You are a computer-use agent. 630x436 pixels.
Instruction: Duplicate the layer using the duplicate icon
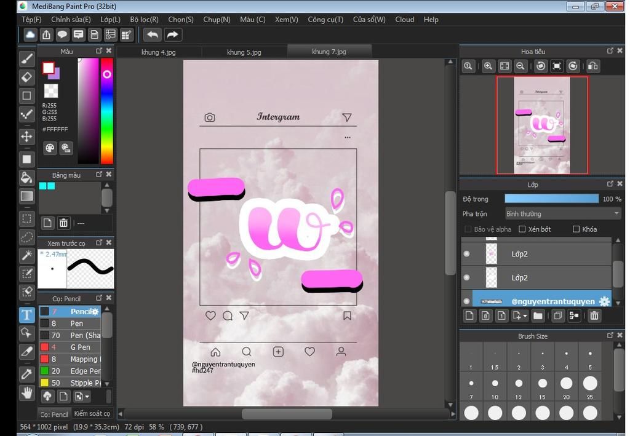point(557,316)
